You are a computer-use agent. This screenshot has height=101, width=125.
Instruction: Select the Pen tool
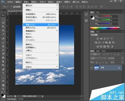click(3, 69)
